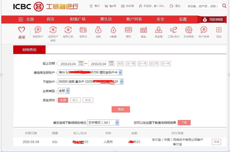Viewport: 230px width, 152px height.
Task: Open 惠生活 navigation item
Action: pyautogui.click(x=106, y=19)
